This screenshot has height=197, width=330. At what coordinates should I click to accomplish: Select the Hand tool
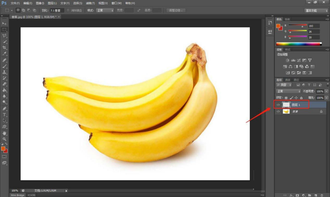pyautogui.click(x=4, y=133)
